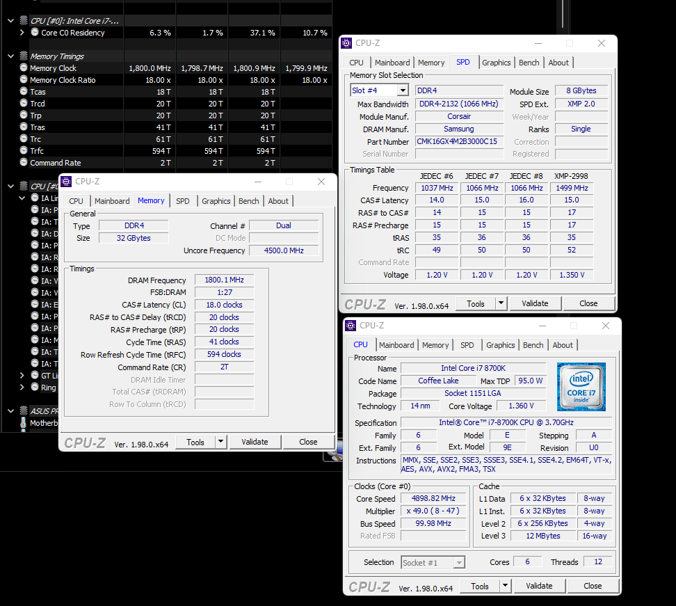
Task: Click the Trfc sensor icon
Action: pyautogui.click(x=24, y=150)
